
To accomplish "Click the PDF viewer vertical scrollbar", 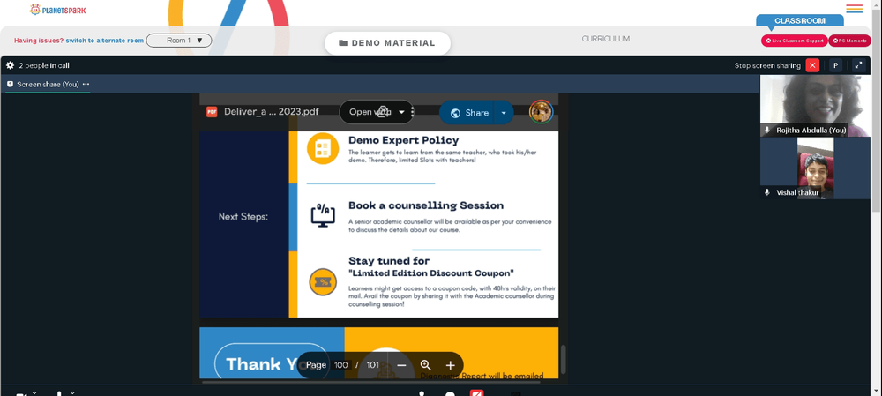I will click(563, 360).
